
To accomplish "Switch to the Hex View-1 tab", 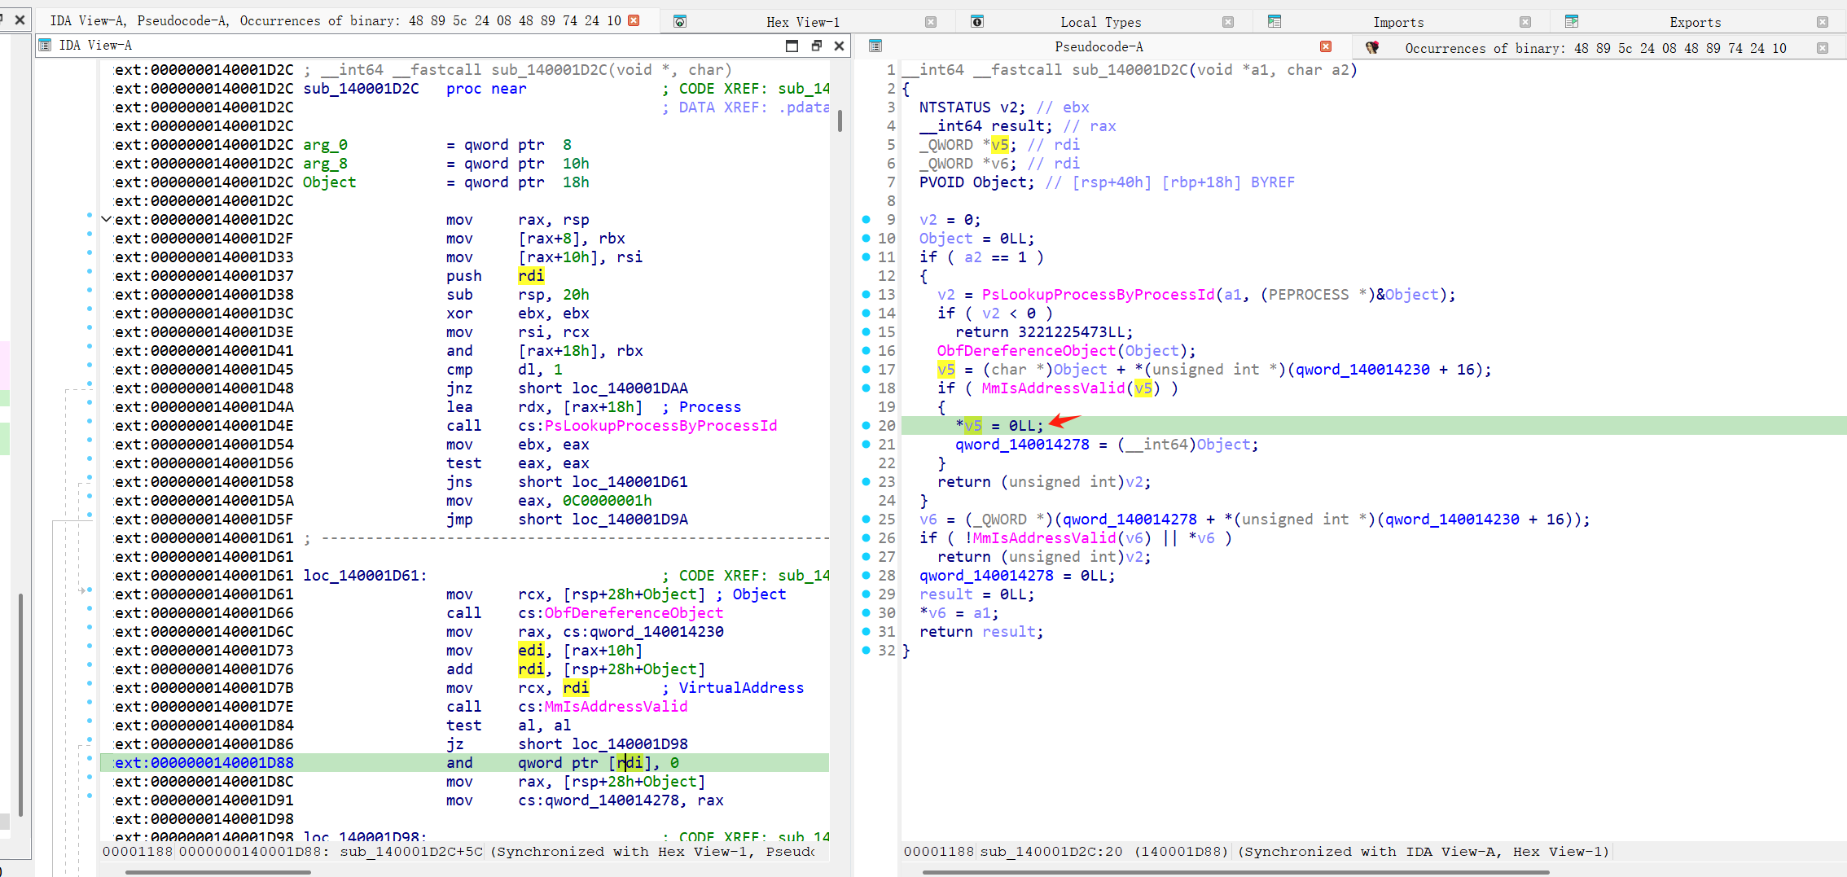I will tap(803, 22).
